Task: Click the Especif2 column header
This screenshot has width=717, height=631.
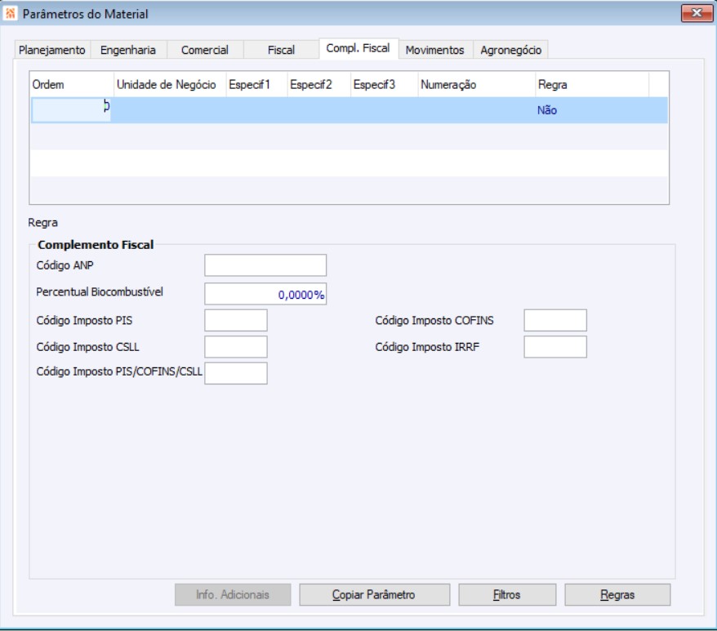Action: 318,85
